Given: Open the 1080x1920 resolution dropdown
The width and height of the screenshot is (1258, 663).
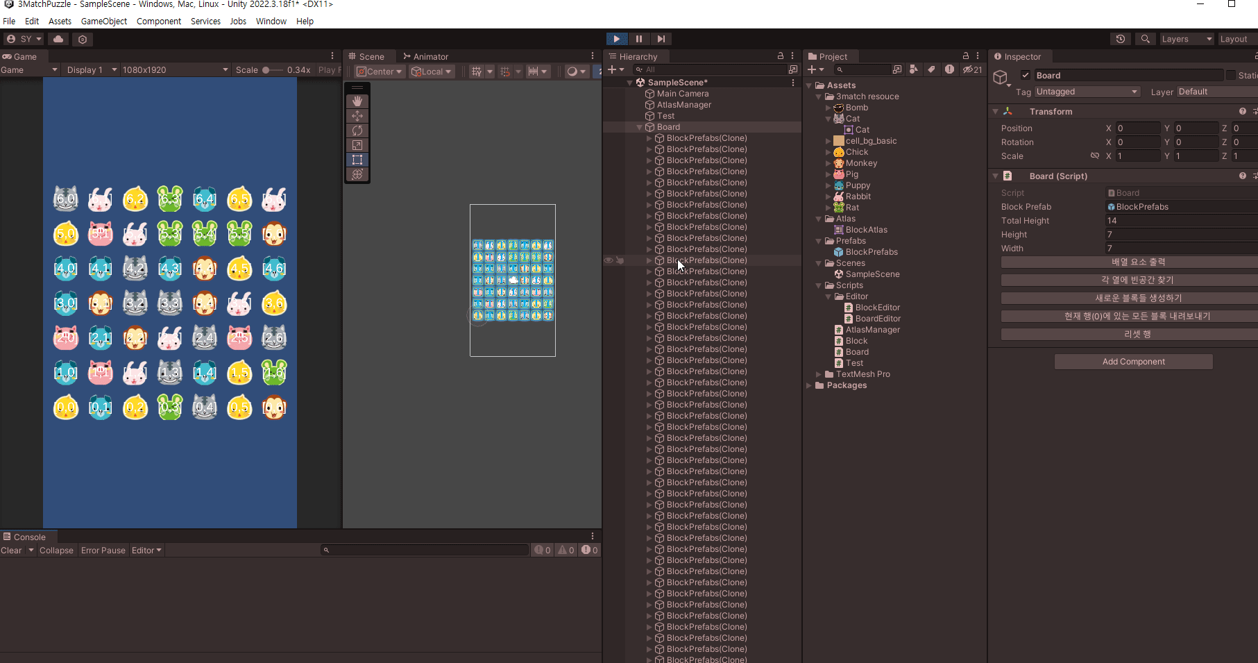Looking at the screenshot, I should [176, 70].
